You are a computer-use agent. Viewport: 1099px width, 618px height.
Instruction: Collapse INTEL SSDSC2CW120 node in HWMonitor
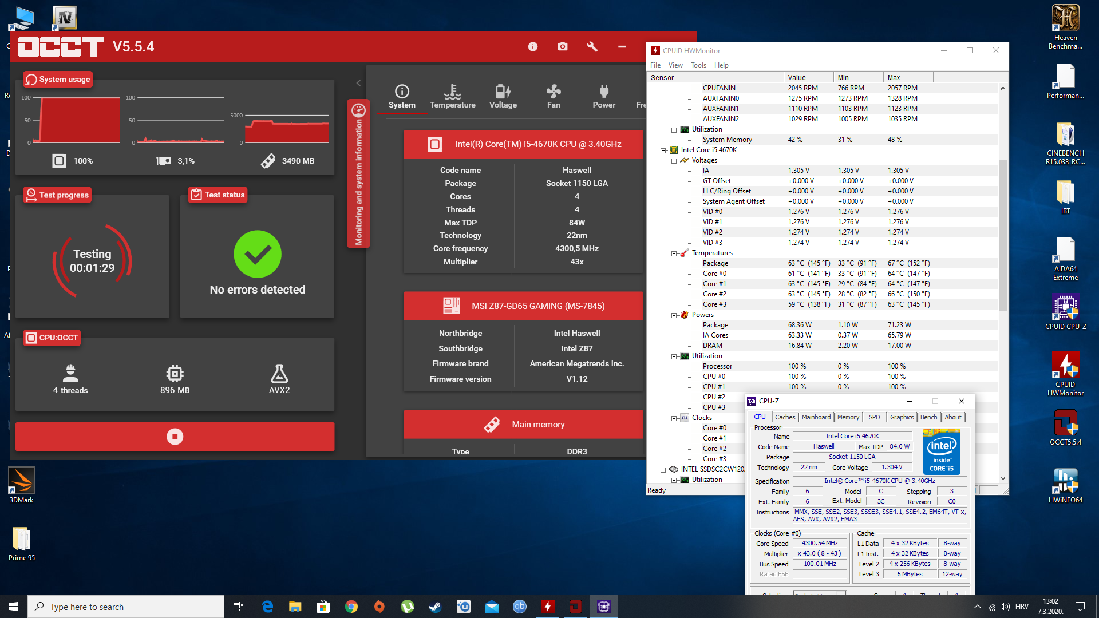pos(663,470)
